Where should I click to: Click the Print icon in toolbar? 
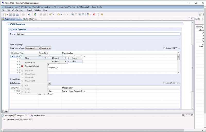coord(17,14)
